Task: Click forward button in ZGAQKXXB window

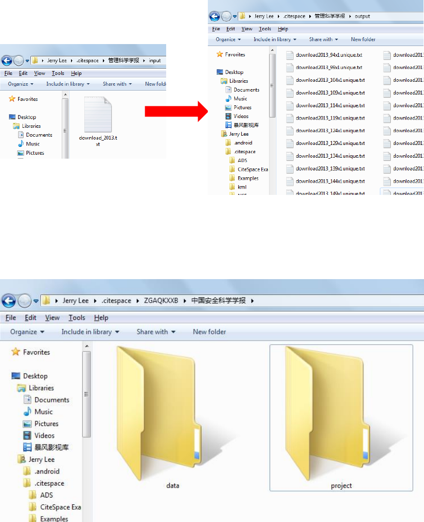Action: coord(25,301)
